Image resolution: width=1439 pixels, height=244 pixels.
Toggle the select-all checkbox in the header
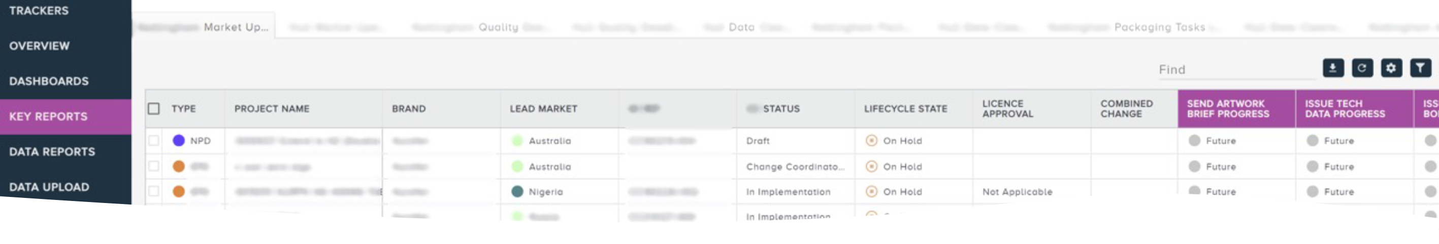coord(154,109)
